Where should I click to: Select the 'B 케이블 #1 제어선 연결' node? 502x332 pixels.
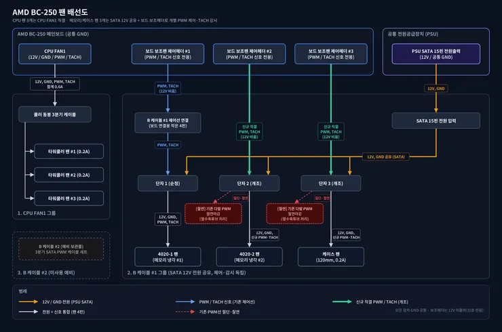click(168, 123)
